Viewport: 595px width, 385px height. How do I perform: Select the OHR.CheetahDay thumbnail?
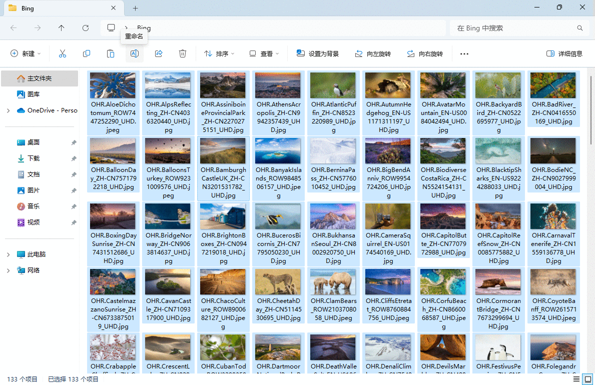278,282
